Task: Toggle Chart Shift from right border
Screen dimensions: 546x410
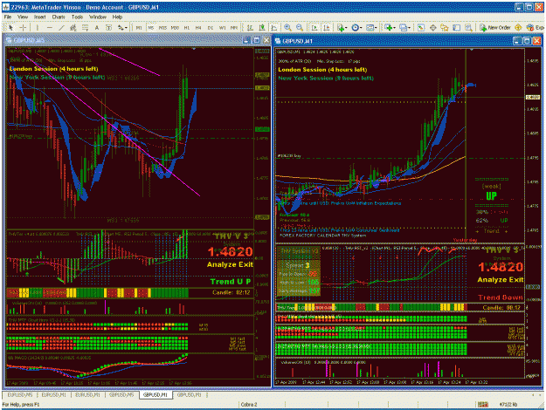Action: 326,27
